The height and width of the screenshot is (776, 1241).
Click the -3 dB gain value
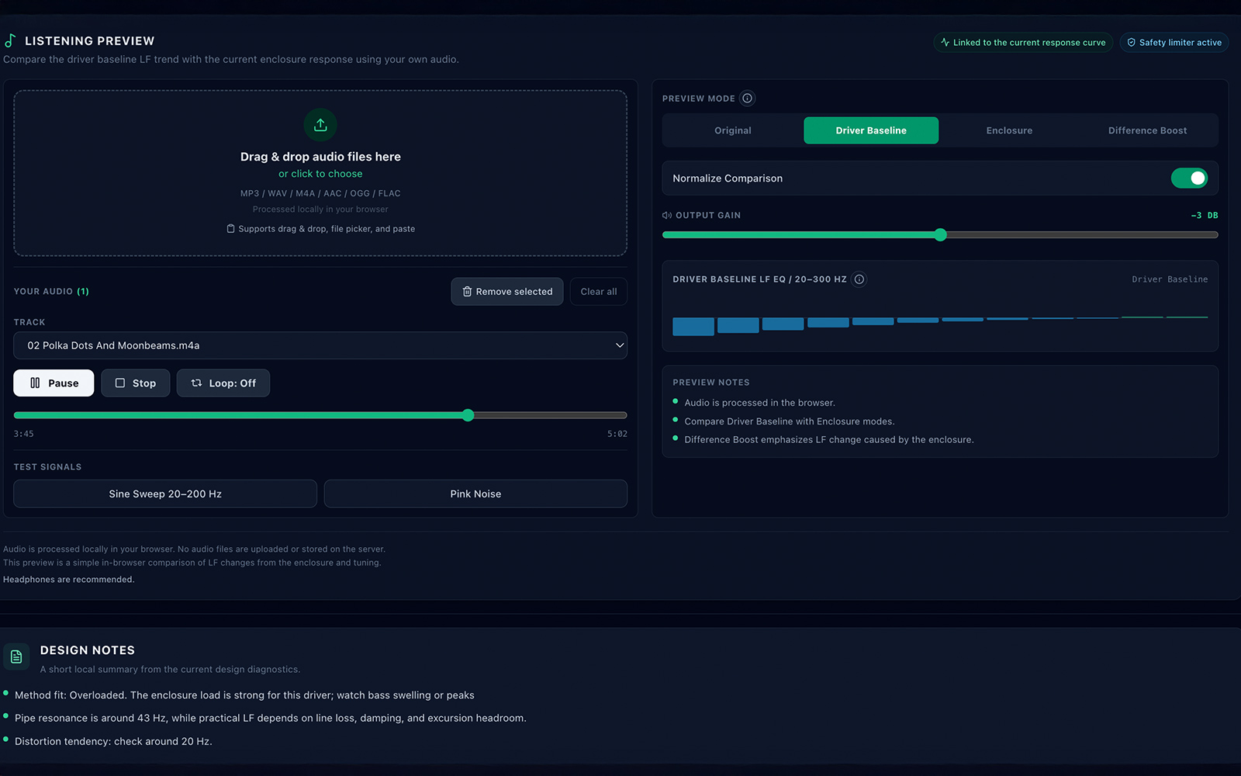1205,216
